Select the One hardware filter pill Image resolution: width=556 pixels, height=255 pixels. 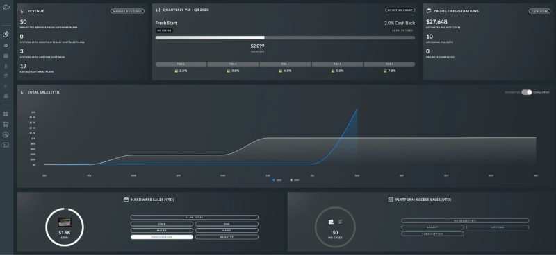tap(227, 224)
